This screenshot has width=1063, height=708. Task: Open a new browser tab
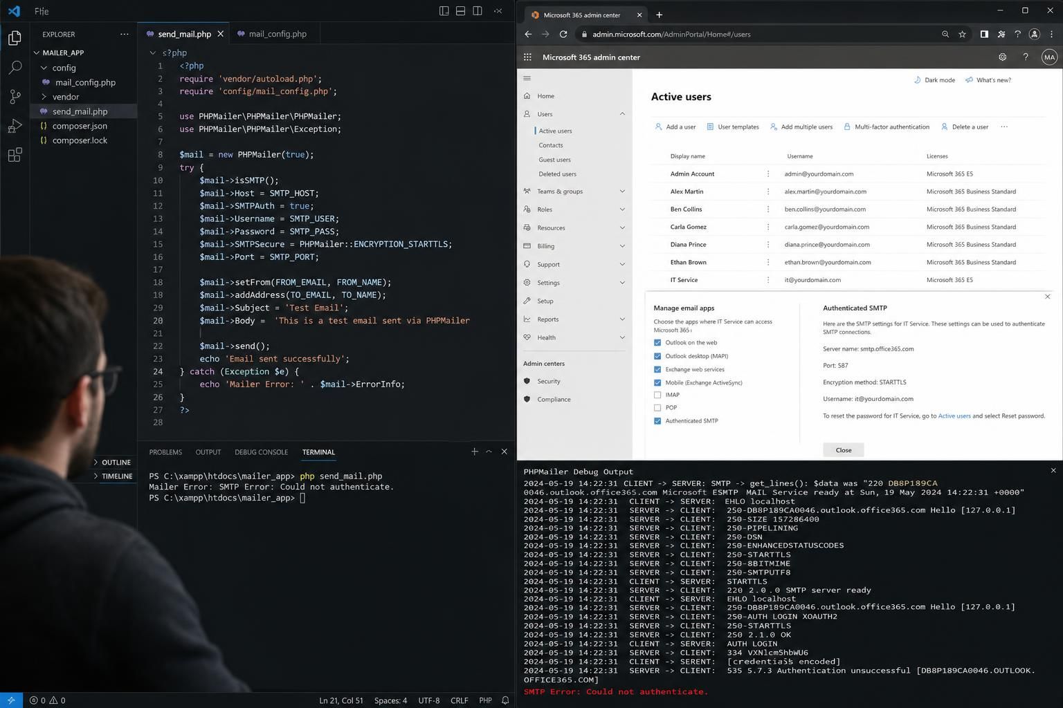coord(659,15)
